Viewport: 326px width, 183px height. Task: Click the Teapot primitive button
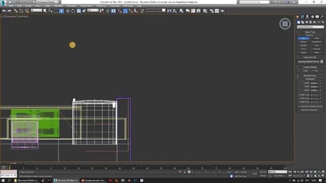304,52
